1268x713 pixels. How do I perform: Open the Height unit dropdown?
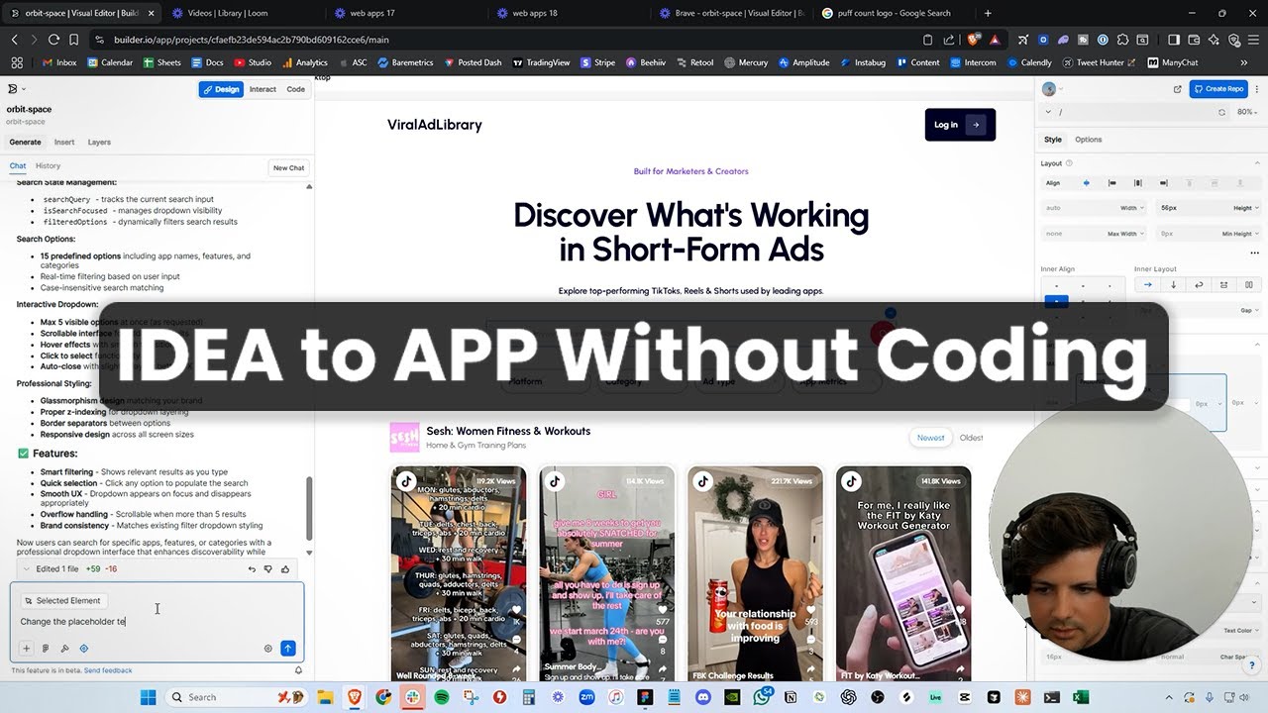(1245, 208)
